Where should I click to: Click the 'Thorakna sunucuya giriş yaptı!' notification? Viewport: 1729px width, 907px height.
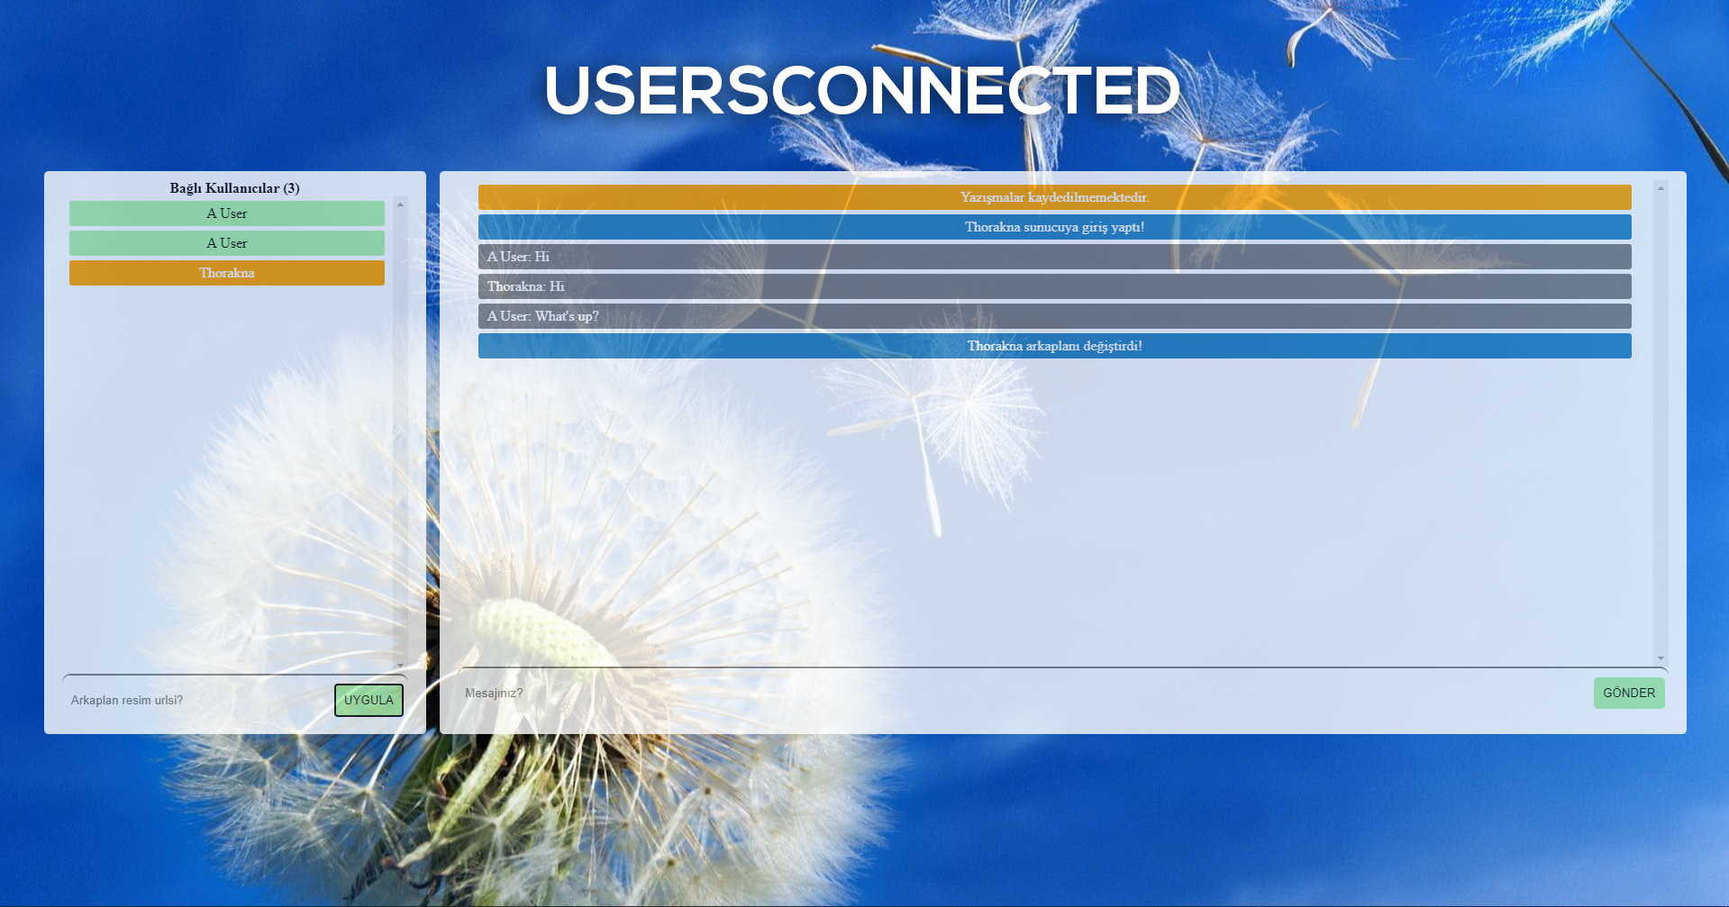[1054, 227]
